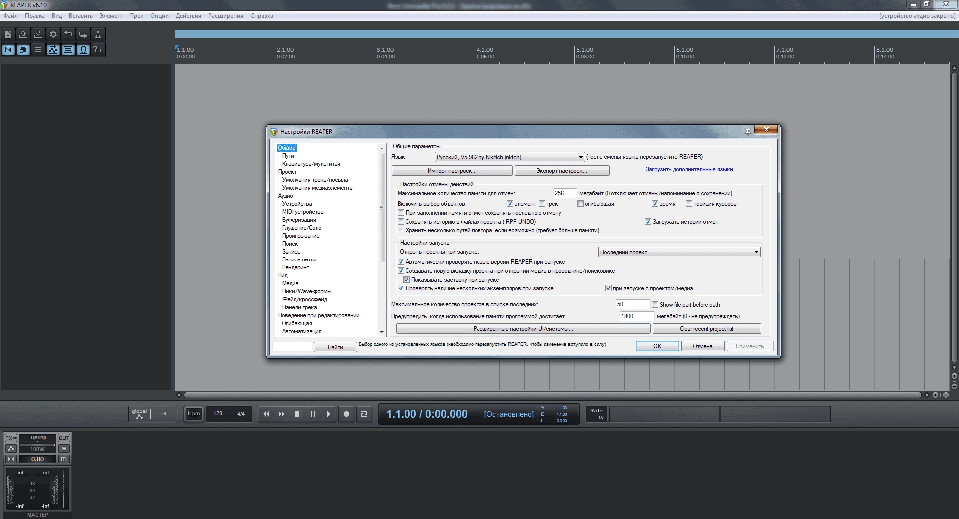Enable 'Сохранять историю в файлах проекта' checkbox
The height and width of the screenshot is (519, 959).
[x=401, y=222]
